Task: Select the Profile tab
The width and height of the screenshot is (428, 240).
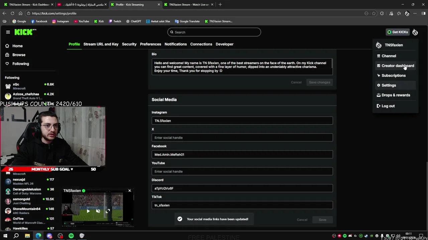Action: [x=74, y=44]
